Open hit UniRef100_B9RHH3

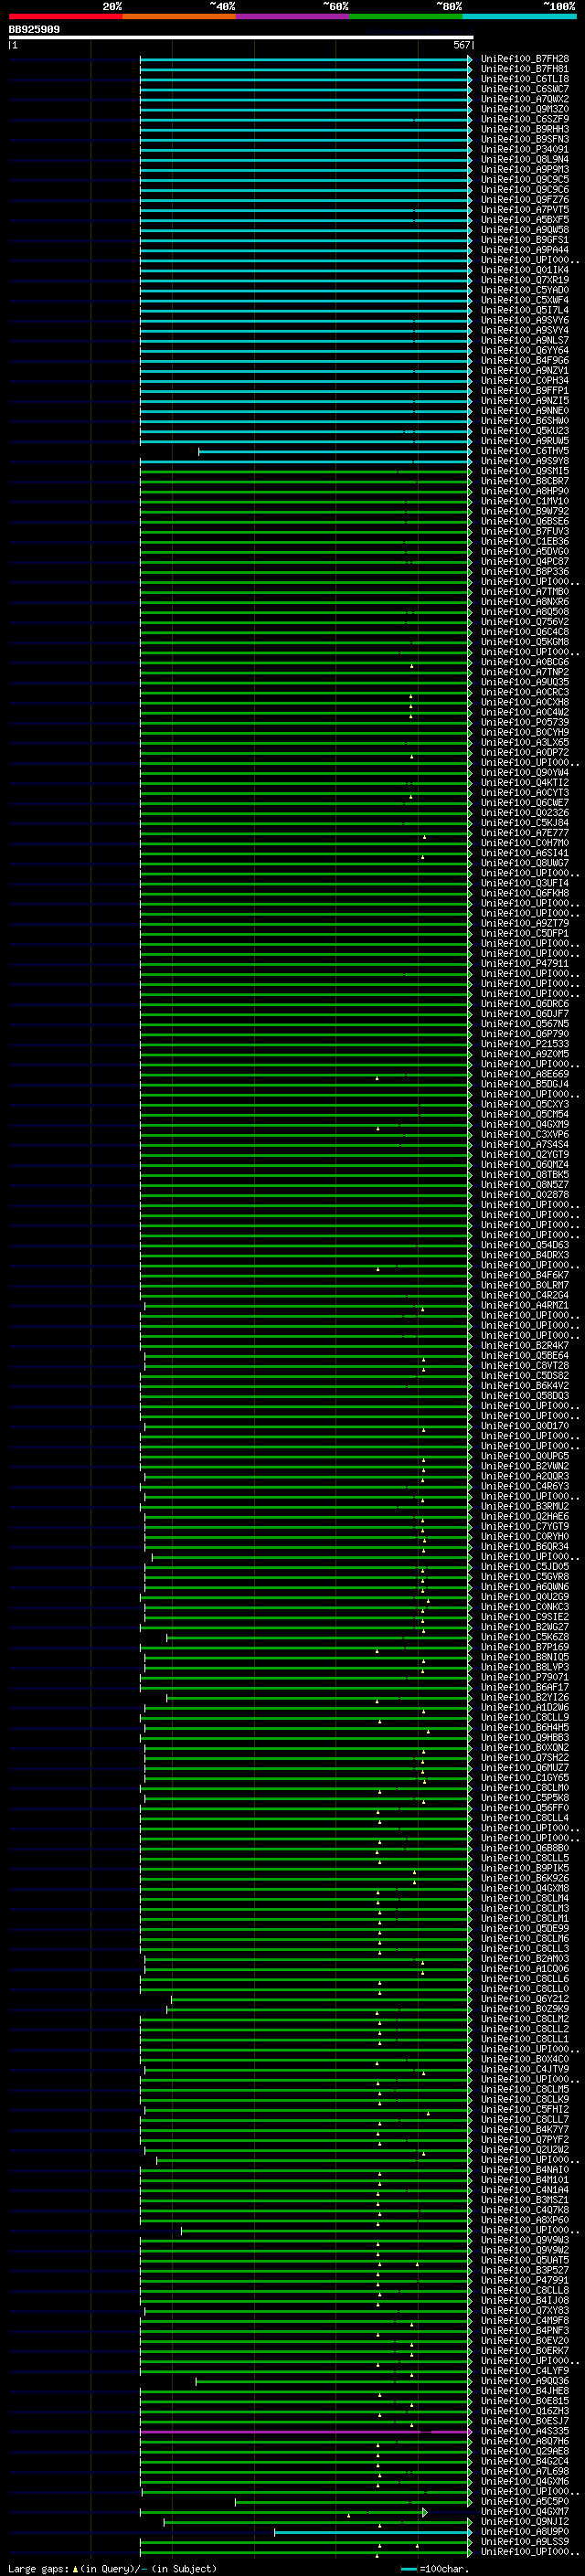point(524,129)
